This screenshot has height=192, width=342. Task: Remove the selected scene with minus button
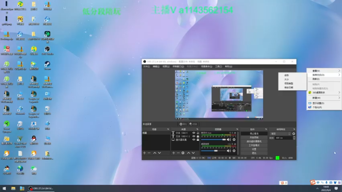point(149,153)
